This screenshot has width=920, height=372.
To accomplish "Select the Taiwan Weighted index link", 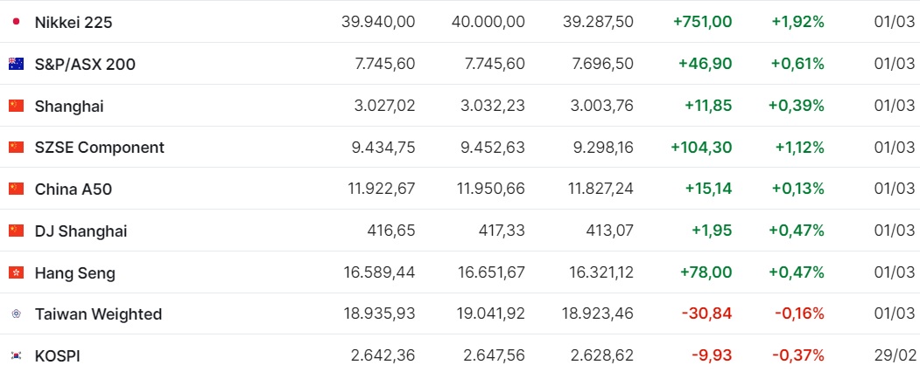I will tap(99, 314).
